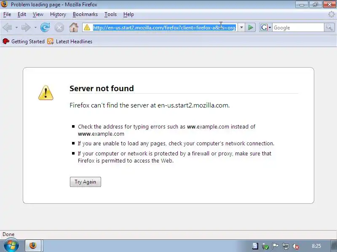Open the Back history dropdown arrow

click(16, 27)
